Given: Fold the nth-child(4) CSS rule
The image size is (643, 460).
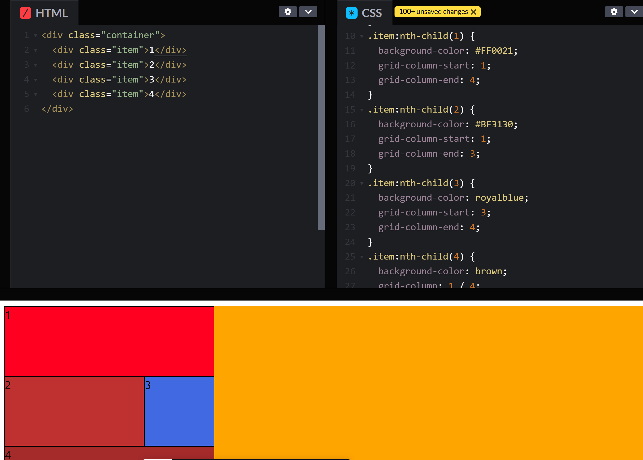Looking at the screenshot, I should (362, 257).
